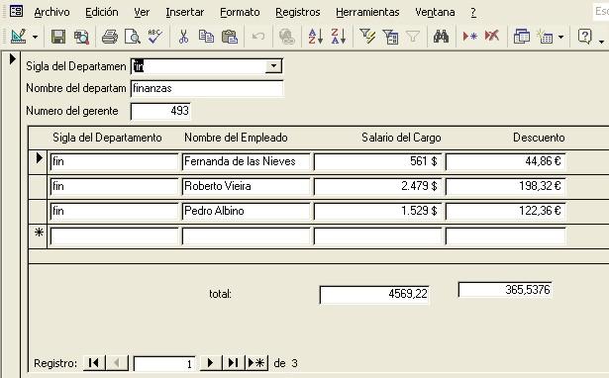The image size is (609, 378).
Task: Switch to Design view icon
Action: tap(18, 37)
